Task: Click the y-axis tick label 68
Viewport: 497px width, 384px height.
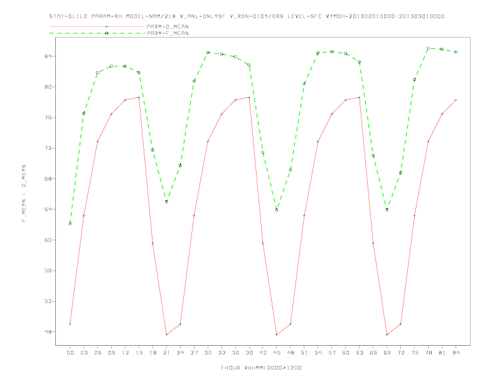Action: coord(48,179)
